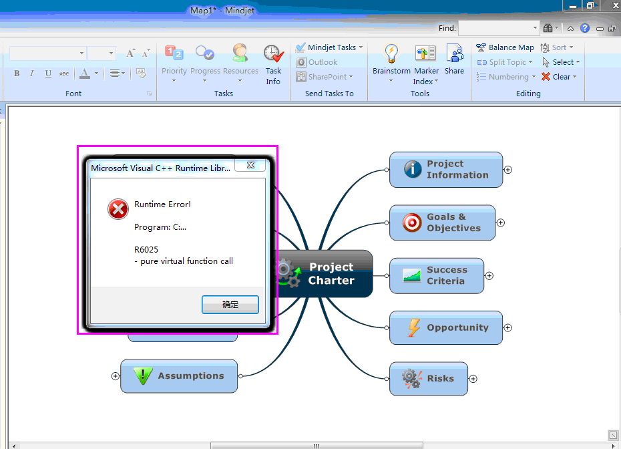Open the SharePoint dropdown
The width and height of the screenshot is (621, 449).
pyautogui.click(x=325, y=77)
